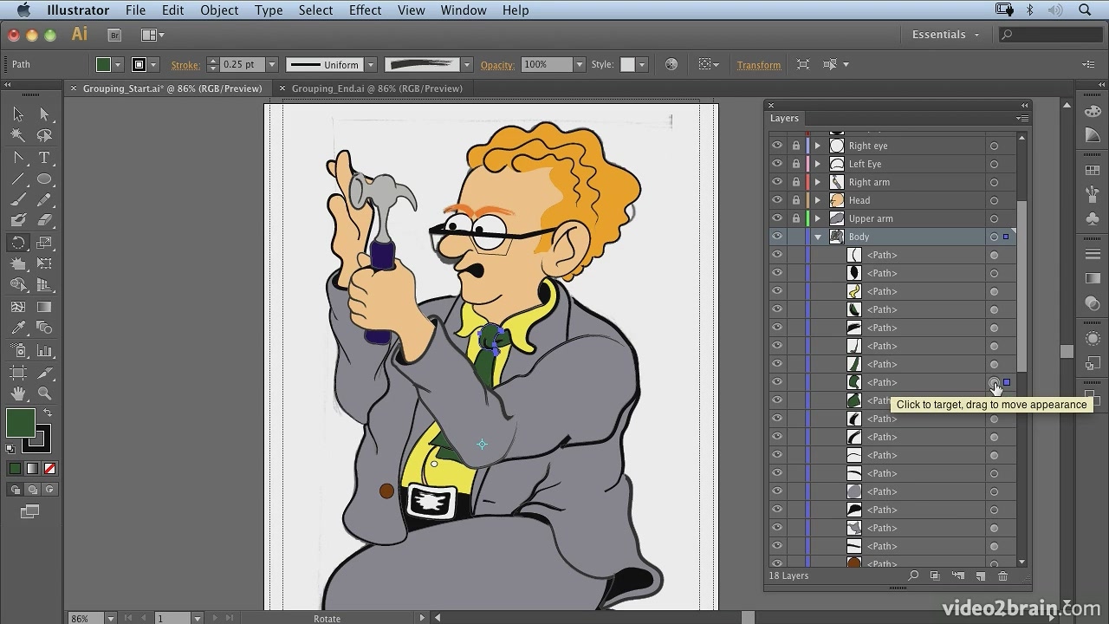Select the Pen tool

(x=17, y=158)
